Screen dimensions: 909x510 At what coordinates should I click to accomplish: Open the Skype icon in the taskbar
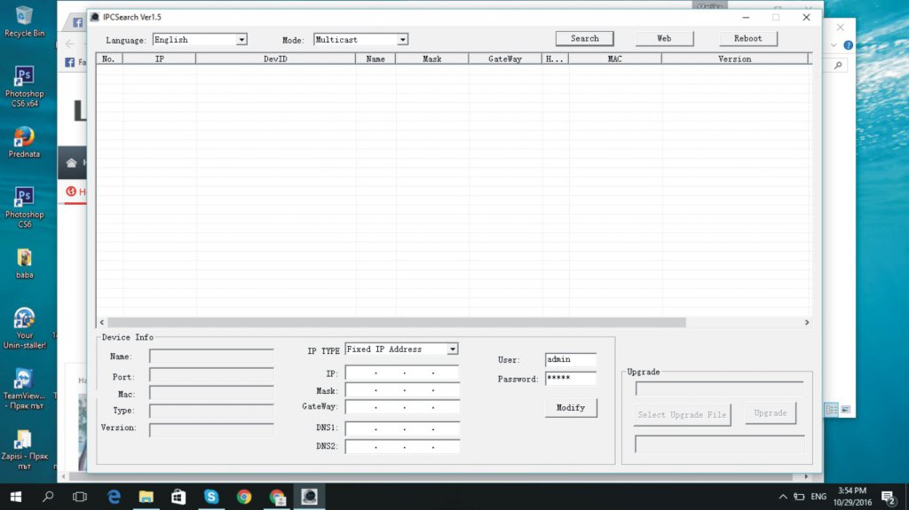point(211,497)
